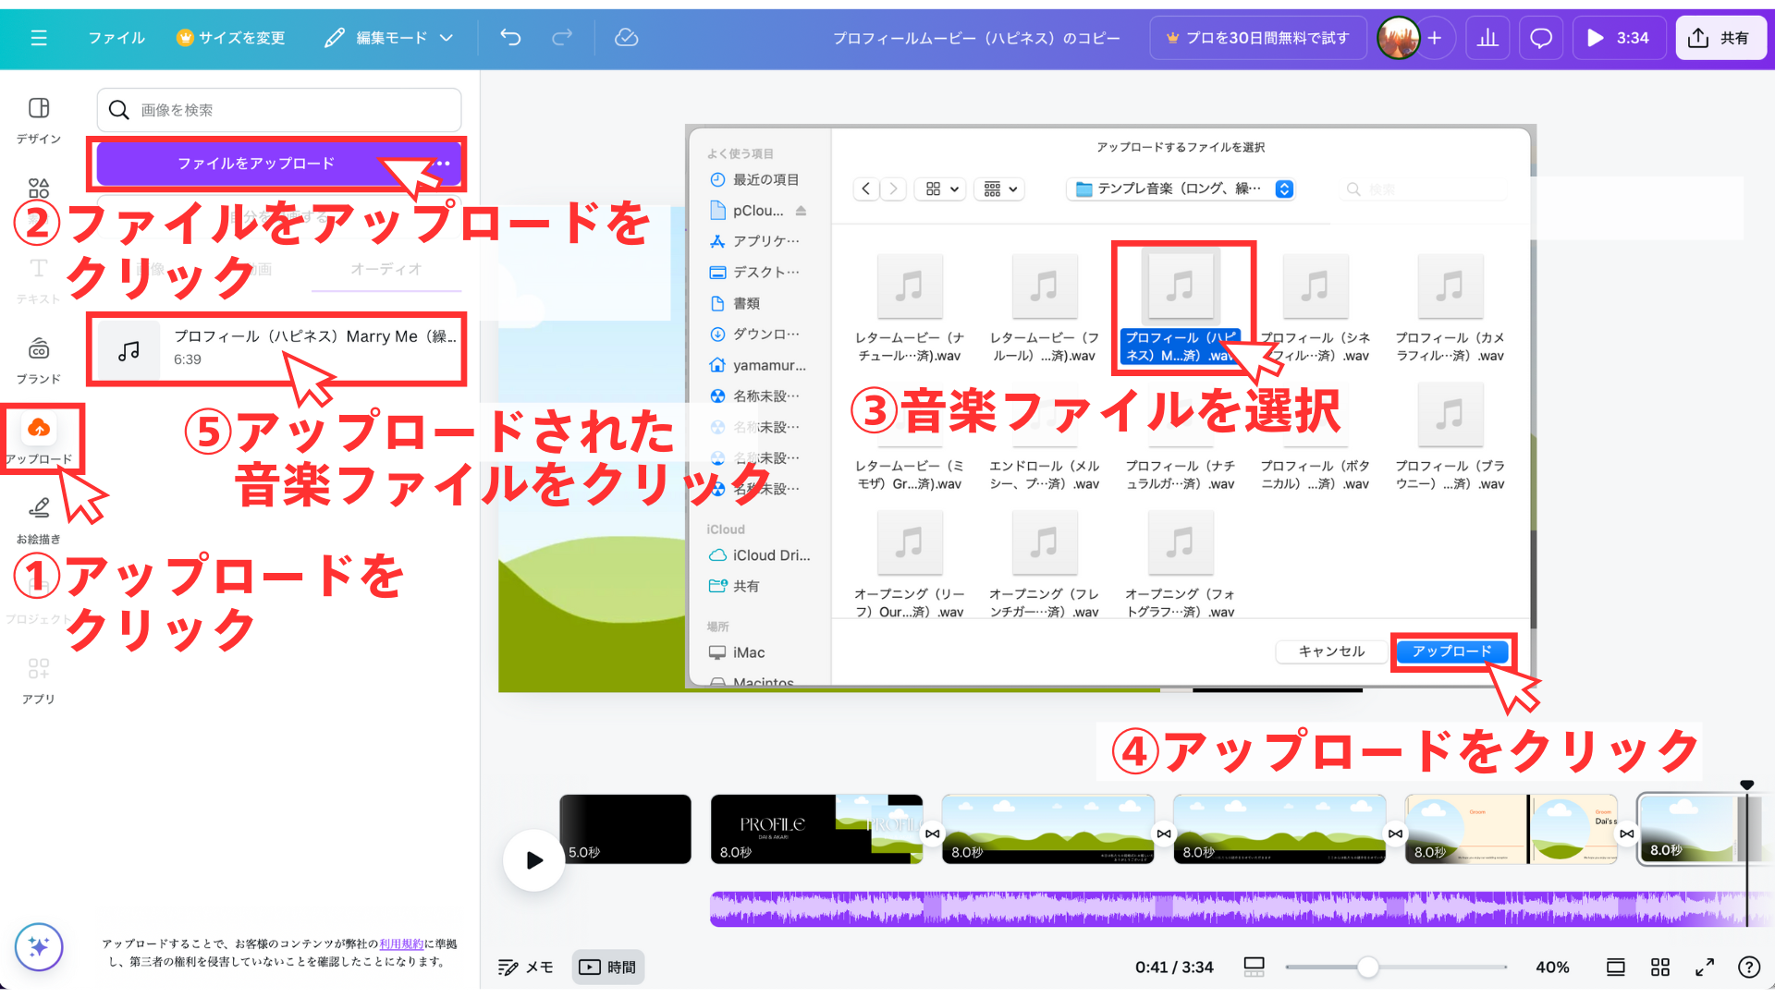Select the black 5.0秒 timeline clip
The width and height of the screenshot is (1775, 998).
coord(625,829)
